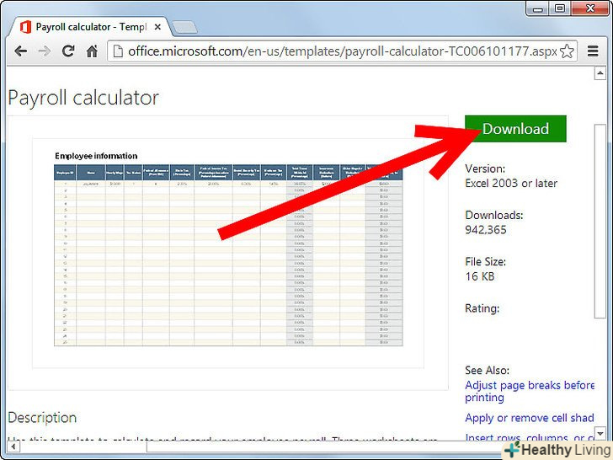Click the Office logo favicon on tab
The image size is (613, 460).
(25, 27)
